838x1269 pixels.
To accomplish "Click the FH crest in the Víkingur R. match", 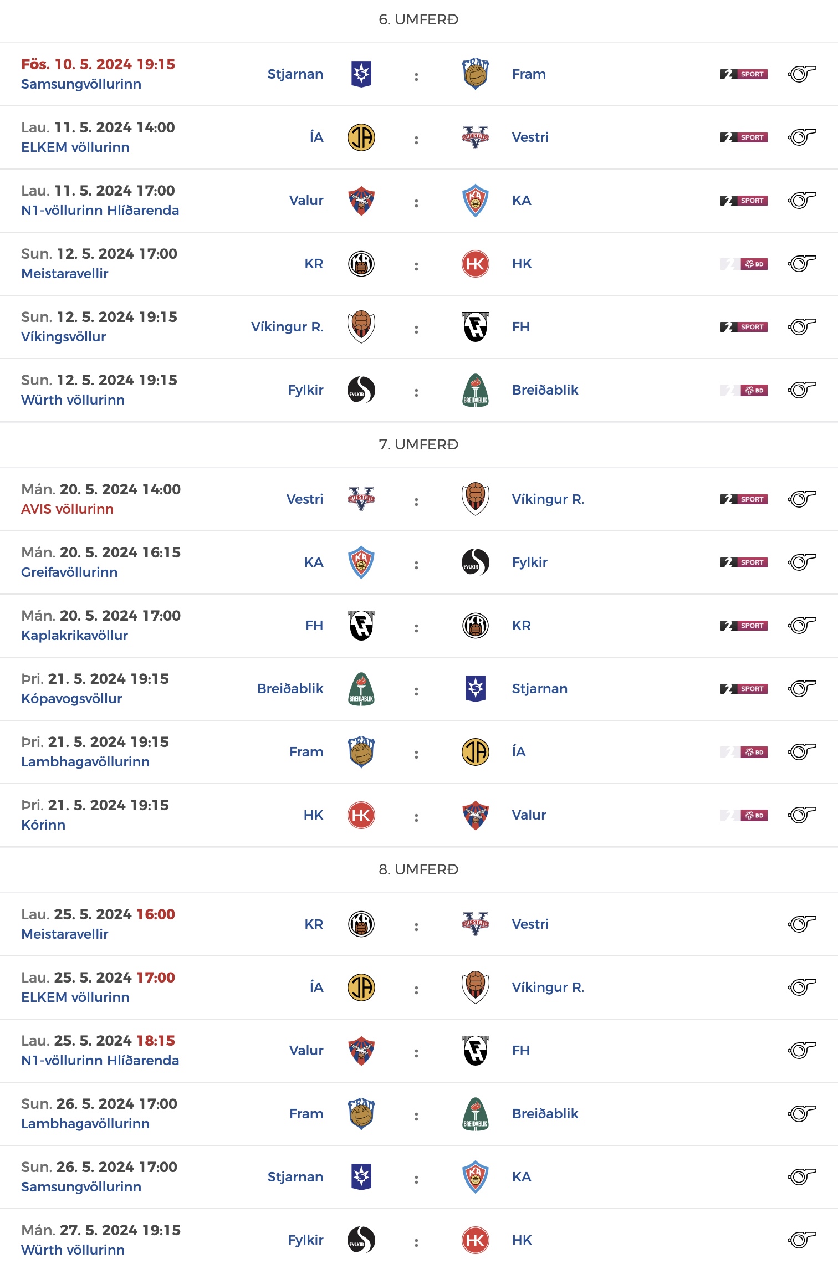I will coord(475,327).
